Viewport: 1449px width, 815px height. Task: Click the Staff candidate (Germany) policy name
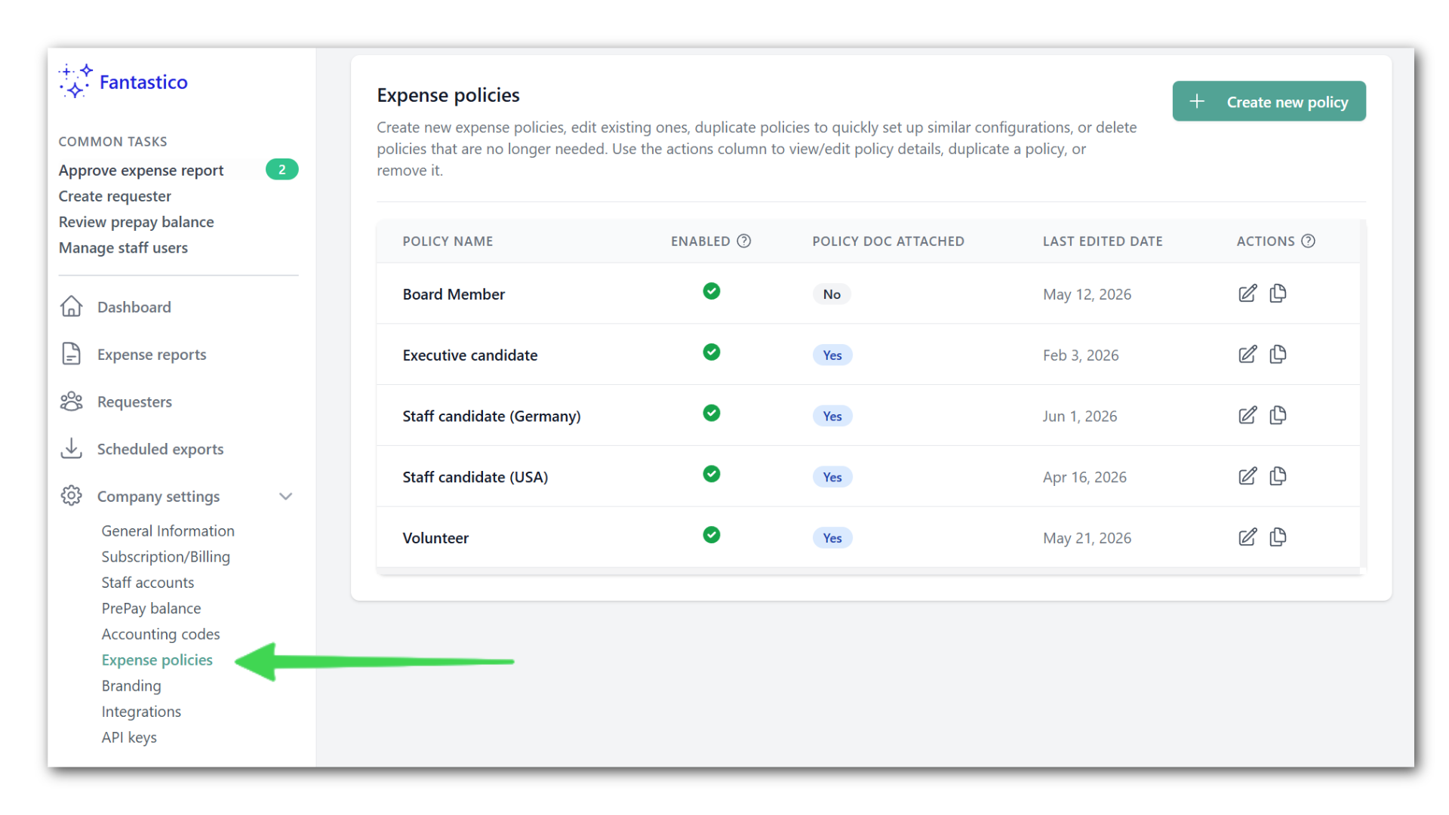(x=491, y=417)
